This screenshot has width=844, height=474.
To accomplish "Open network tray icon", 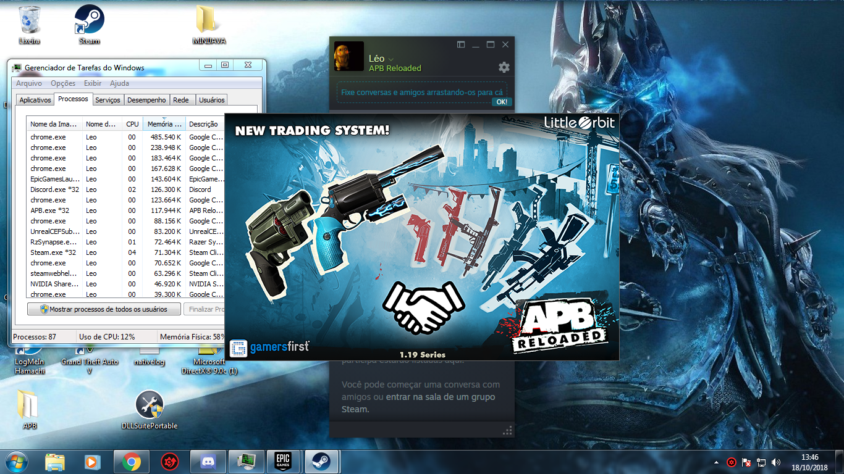I will [x=761, y=462].
